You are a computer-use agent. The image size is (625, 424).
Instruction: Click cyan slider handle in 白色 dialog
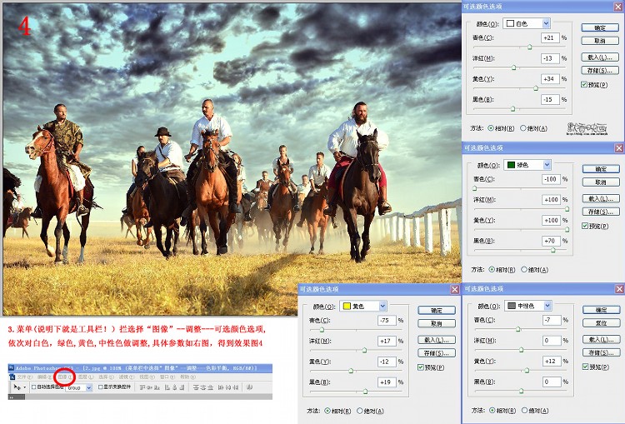pos(529,47)
